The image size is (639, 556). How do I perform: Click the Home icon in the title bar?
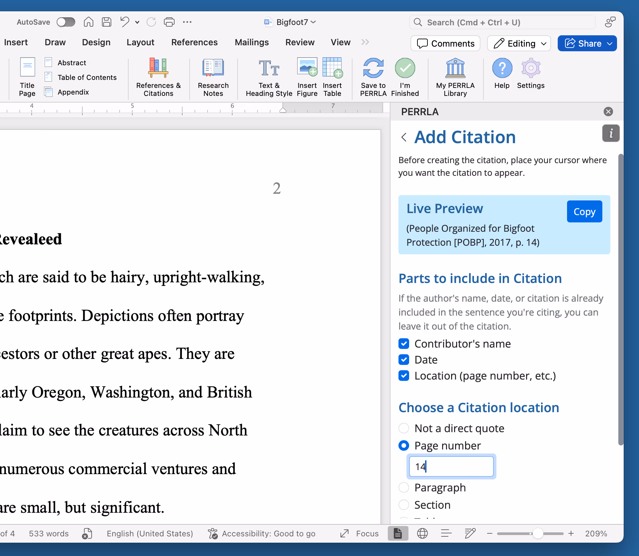click(88, 22)
